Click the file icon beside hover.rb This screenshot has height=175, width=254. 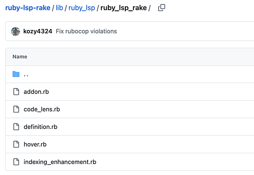(16, 144)
